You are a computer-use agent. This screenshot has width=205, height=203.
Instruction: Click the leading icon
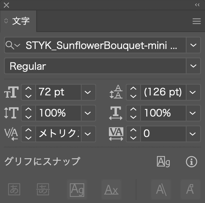pos(116,92)
